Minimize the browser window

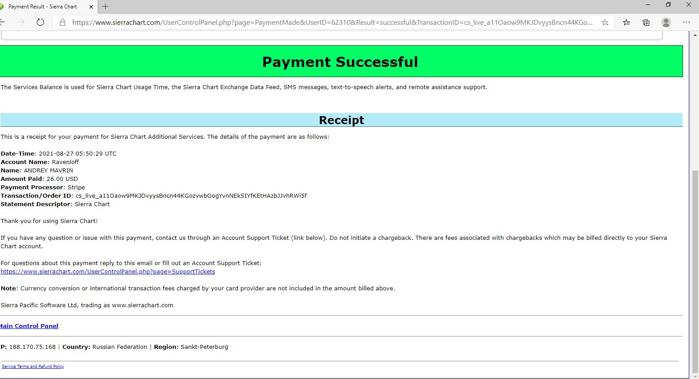(648, 5)
